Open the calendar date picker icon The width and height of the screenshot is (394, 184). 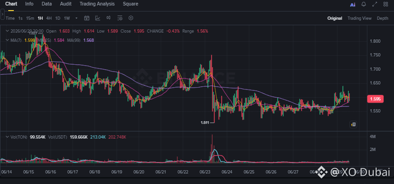87,18
